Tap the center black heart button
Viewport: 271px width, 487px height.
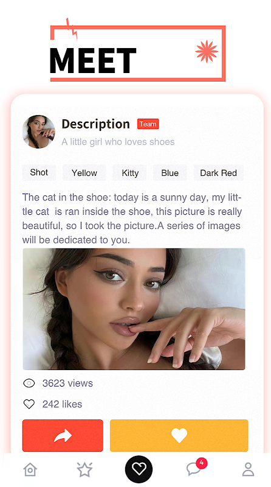point(139,469)
